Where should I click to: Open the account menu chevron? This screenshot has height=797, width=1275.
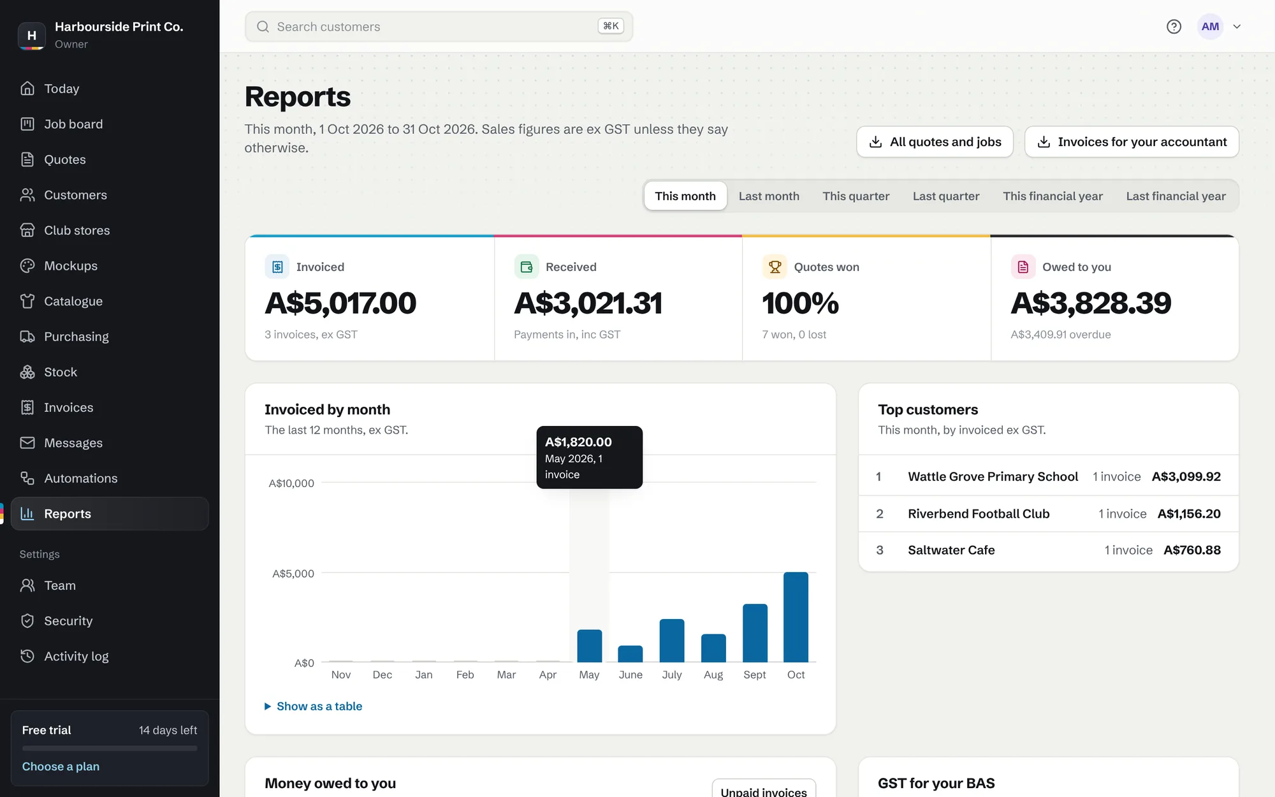1237,27
